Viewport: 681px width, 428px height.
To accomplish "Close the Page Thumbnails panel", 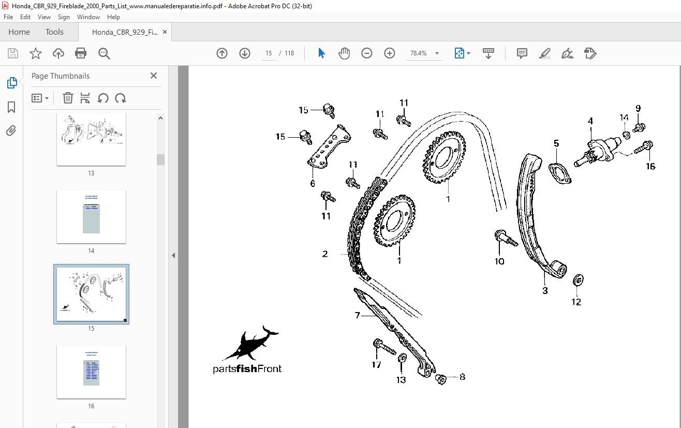I will tap(154, 76).
